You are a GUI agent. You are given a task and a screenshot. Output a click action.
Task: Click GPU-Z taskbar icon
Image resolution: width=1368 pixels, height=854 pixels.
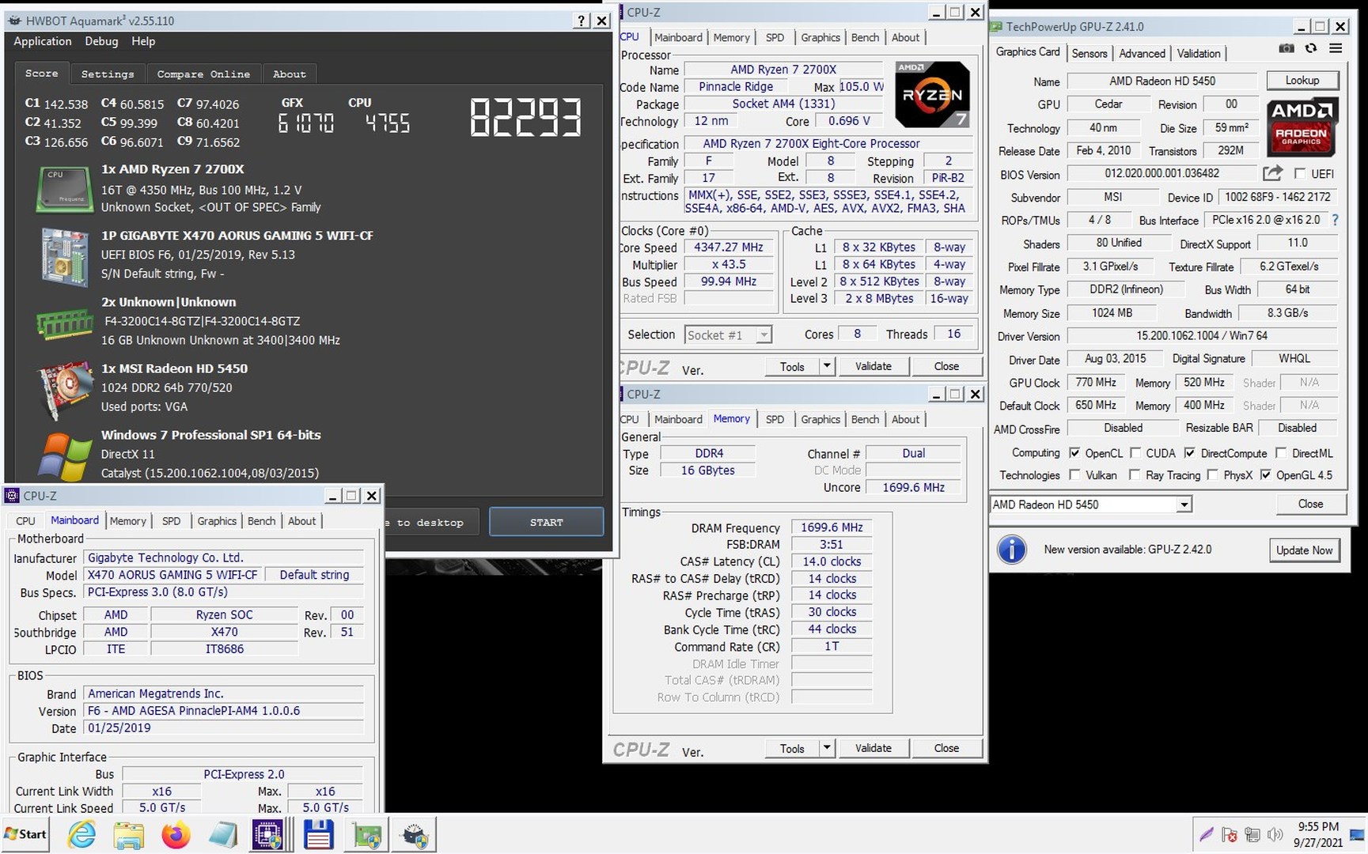click(366, 834)
